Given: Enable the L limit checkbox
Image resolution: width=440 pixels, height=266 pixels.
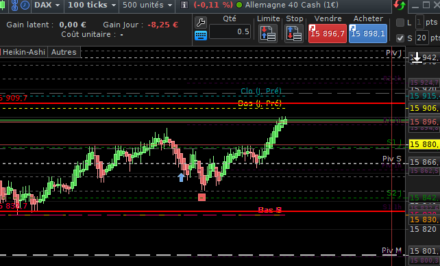Looking at the screenshot, I should pyautogui.click(x=400, y=23).
